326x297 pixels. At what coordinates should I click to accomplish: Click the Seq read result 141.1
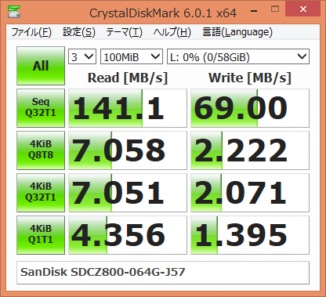(x=128, y=108)
